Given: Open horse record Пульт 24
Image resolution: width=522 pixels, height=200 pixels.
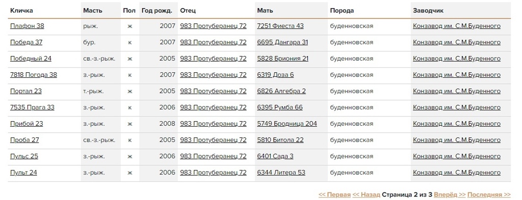Looking at the screenshot, I should pyautogui.click(x=23, y=173).
